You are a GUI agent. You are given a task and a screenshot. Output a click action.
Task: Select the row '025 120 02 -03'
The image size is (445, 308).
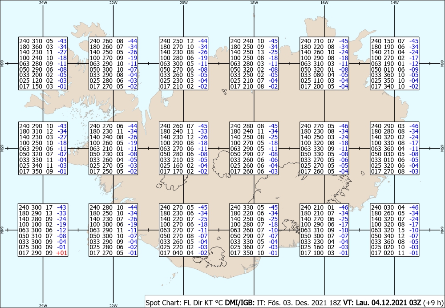43,81
